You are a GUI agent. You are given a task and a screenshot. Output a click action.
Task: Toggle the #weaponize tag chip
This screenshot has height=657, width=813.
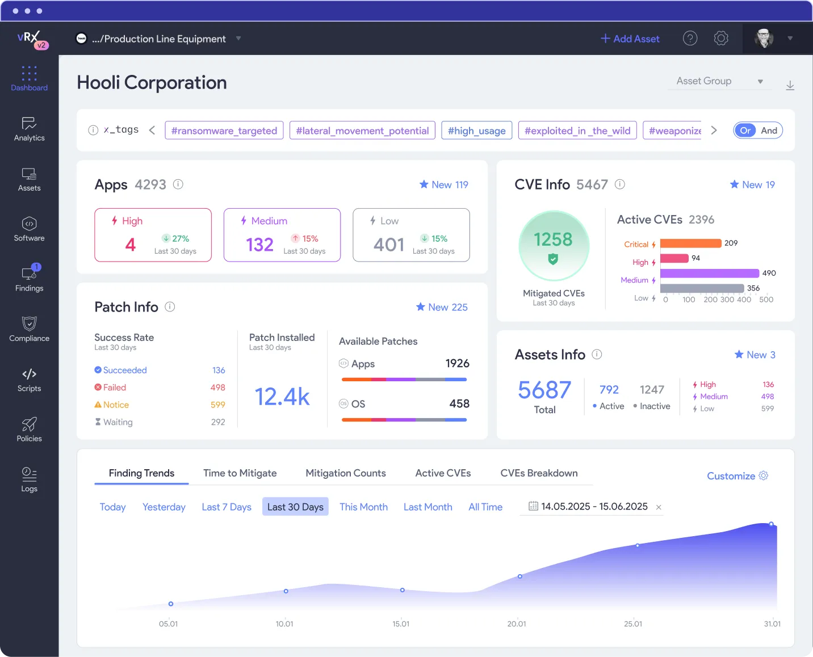point(672,130)
